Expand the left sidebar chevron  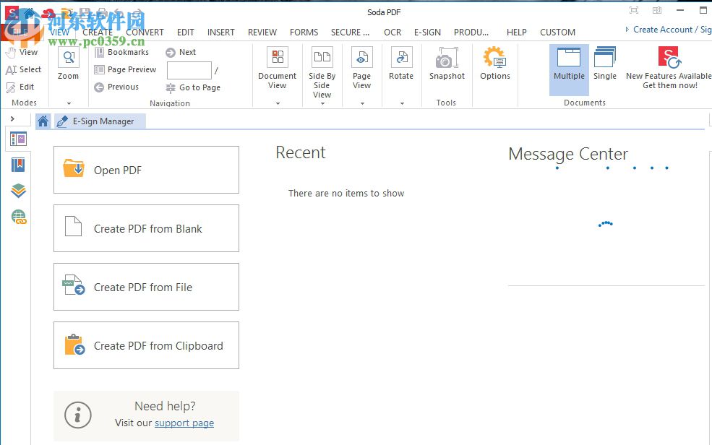tap(12, 118)
